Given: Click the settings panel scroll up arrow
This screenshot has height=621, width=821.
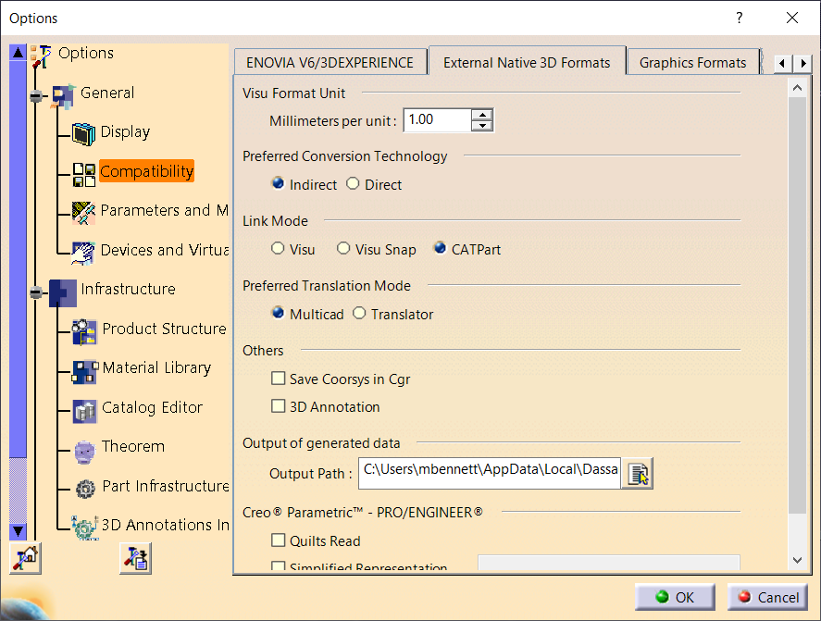Looking at the screenshot, I should click(797, 88).
